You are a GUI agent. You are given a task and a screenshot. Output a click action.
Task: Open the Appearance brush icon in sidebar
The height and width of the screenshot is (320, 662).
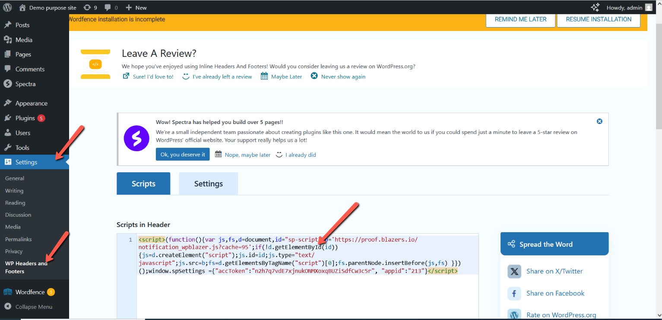[x=8, y=103]
